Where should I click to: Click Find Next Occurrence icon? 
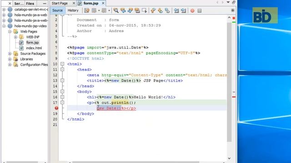pos(130,10)
